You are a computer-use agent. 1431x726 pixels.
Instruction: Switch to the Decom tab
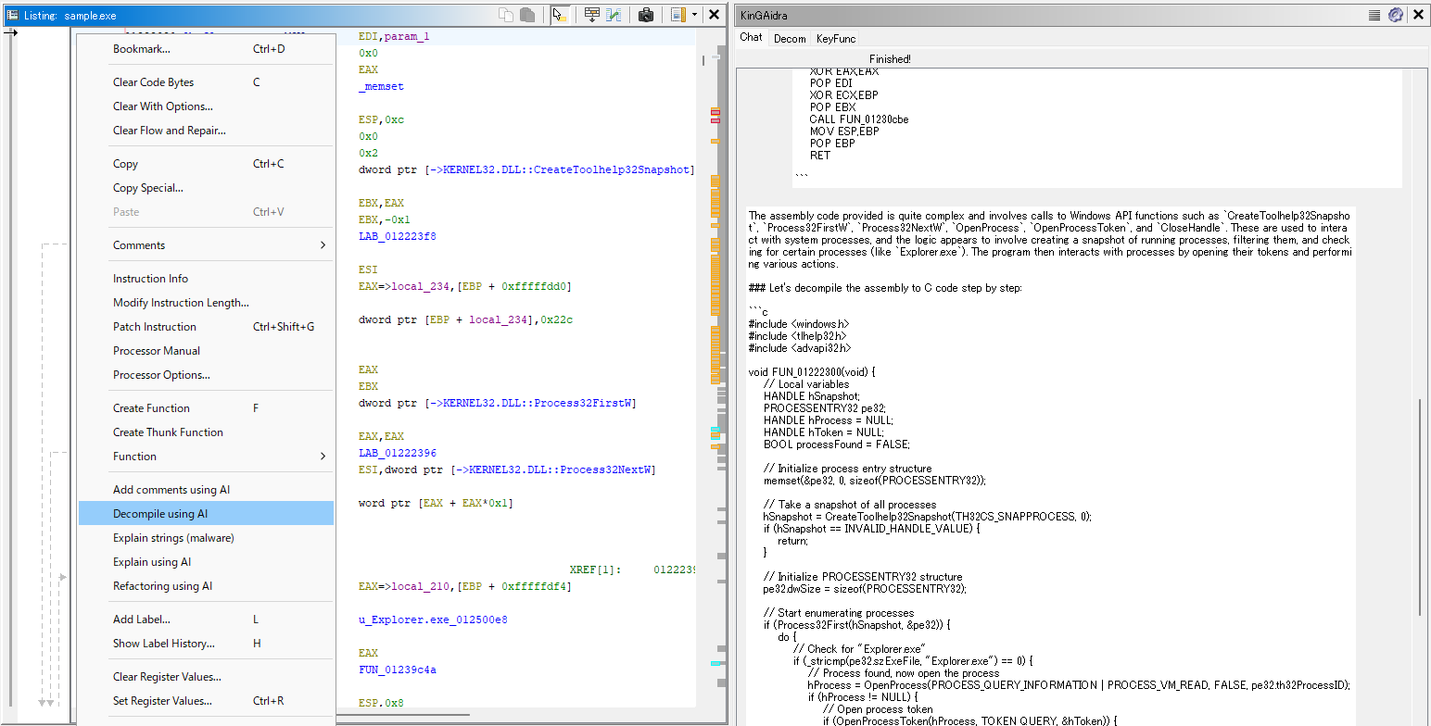click(790, 38)
